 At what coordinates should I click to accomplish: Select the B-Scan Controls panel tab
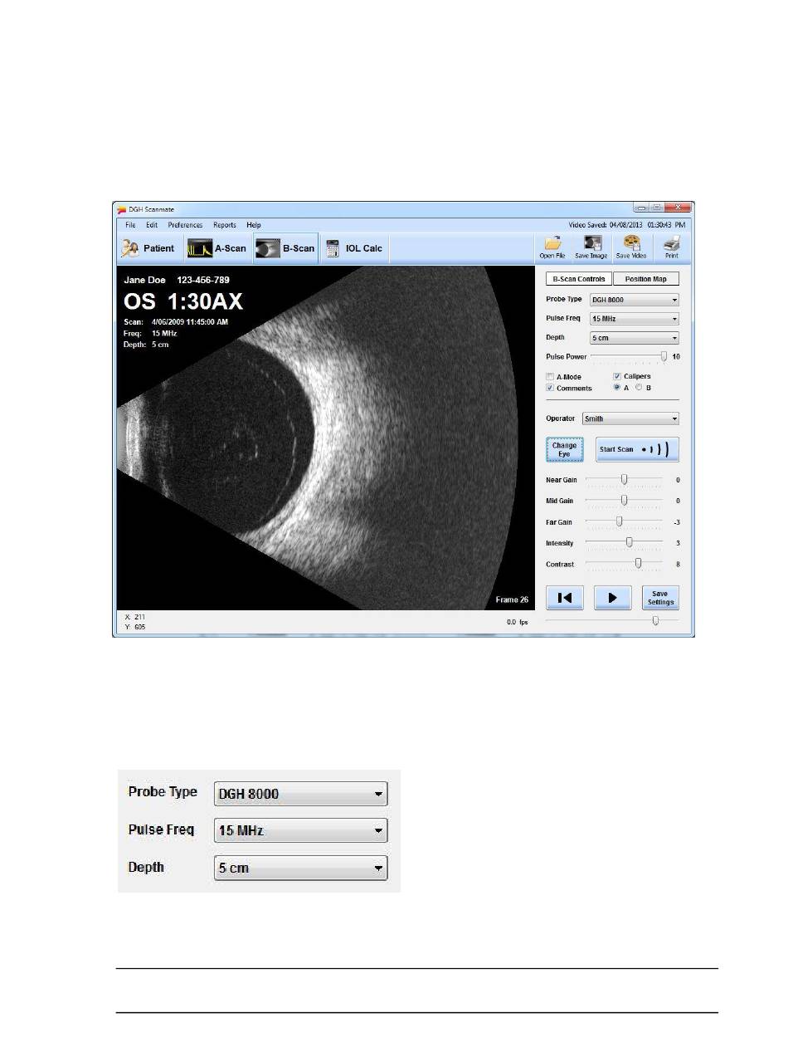click(578, 279)
